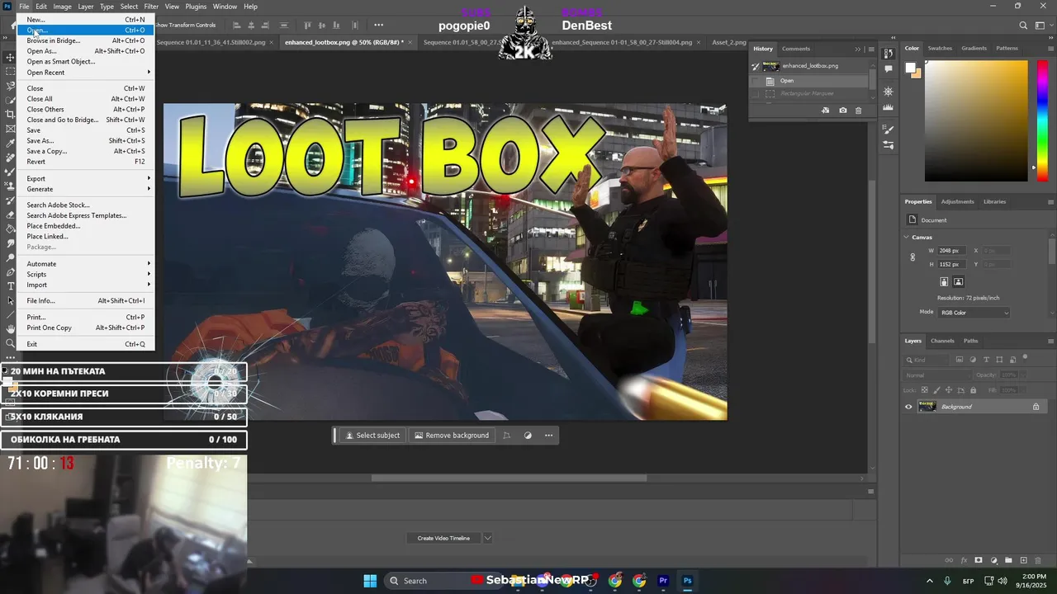Viewport: 1057px width, 594px height.
Task: Choose the Type tool in the toolbar
Action: pos(10,286)
